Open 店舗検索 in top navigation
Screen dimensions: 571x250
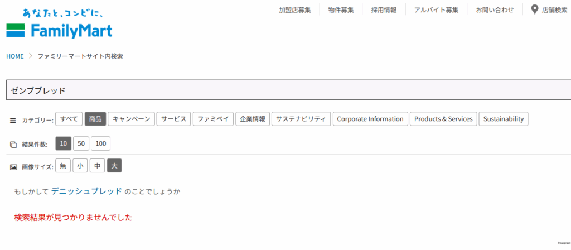(554, 10)
